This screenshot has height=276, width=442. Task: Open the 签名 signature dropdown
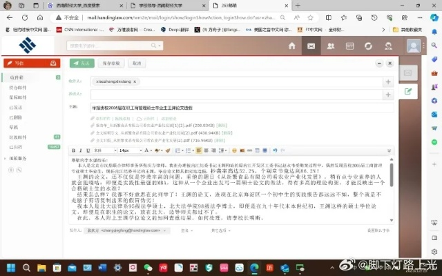coord(186,230)
